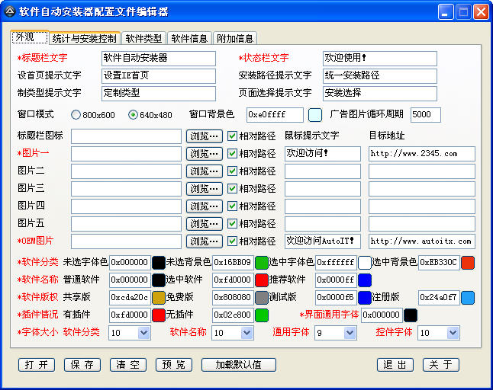Expand the 通用字体 size dropdown
This screenshot has width=493, height=390.
point(350,333)
